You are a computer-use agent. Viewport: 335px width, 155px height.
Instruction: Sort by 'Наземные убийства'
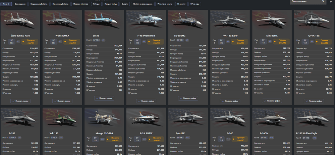click(x=60, y=4)
